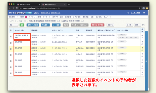Screen dimensions: 156x93
Task: Click the padlock icon in address bar
Action: [x=21, y=8]
